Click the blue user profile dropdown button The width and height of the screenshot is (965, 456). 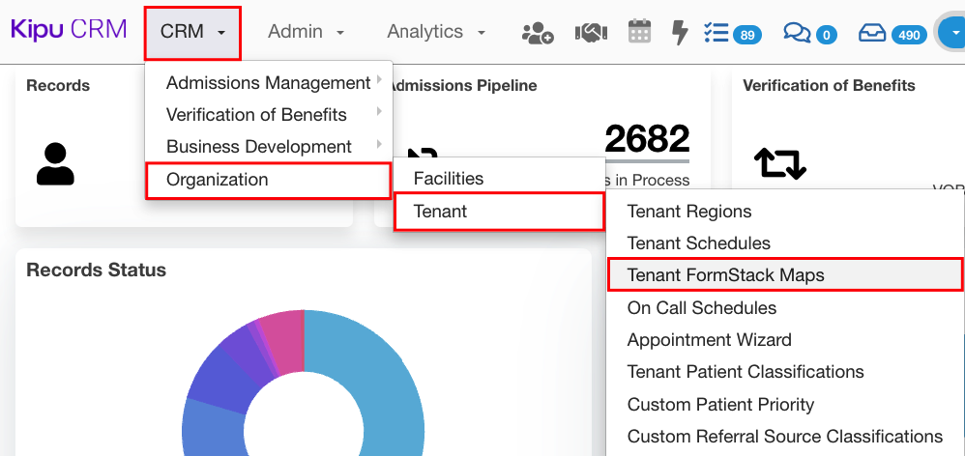tap(951, 34)
